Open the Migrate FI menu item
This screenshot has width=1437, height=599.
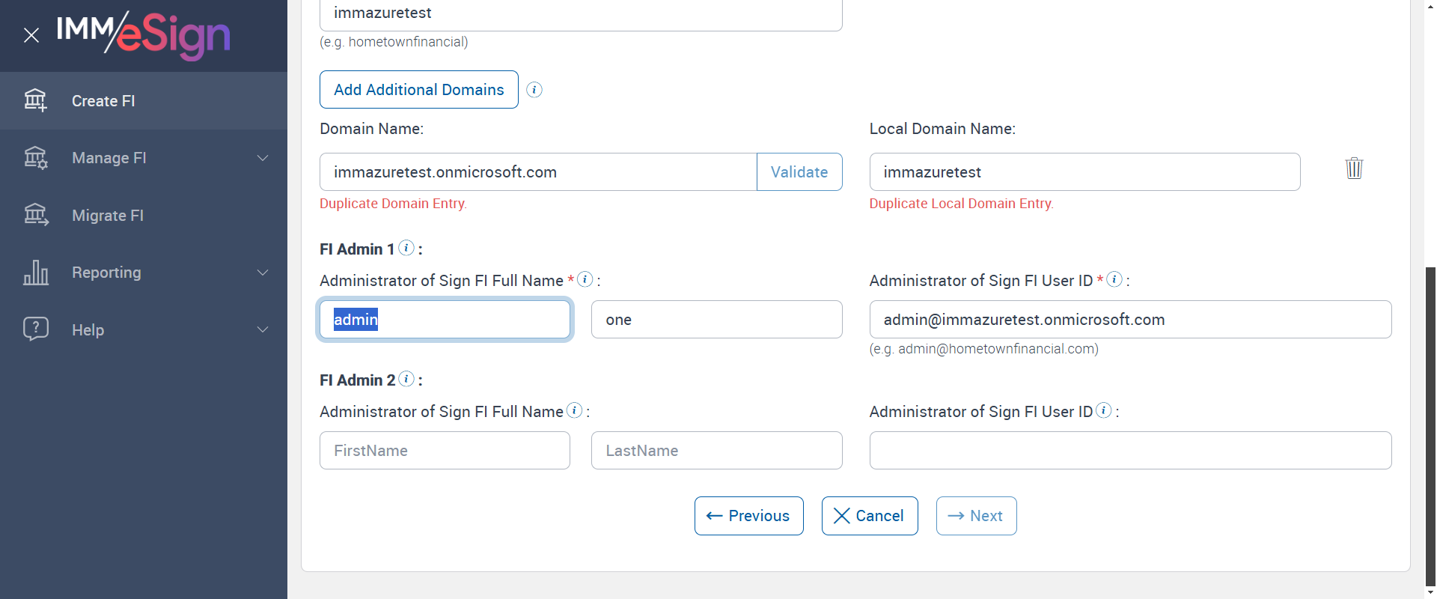click(x=108, y=216)
